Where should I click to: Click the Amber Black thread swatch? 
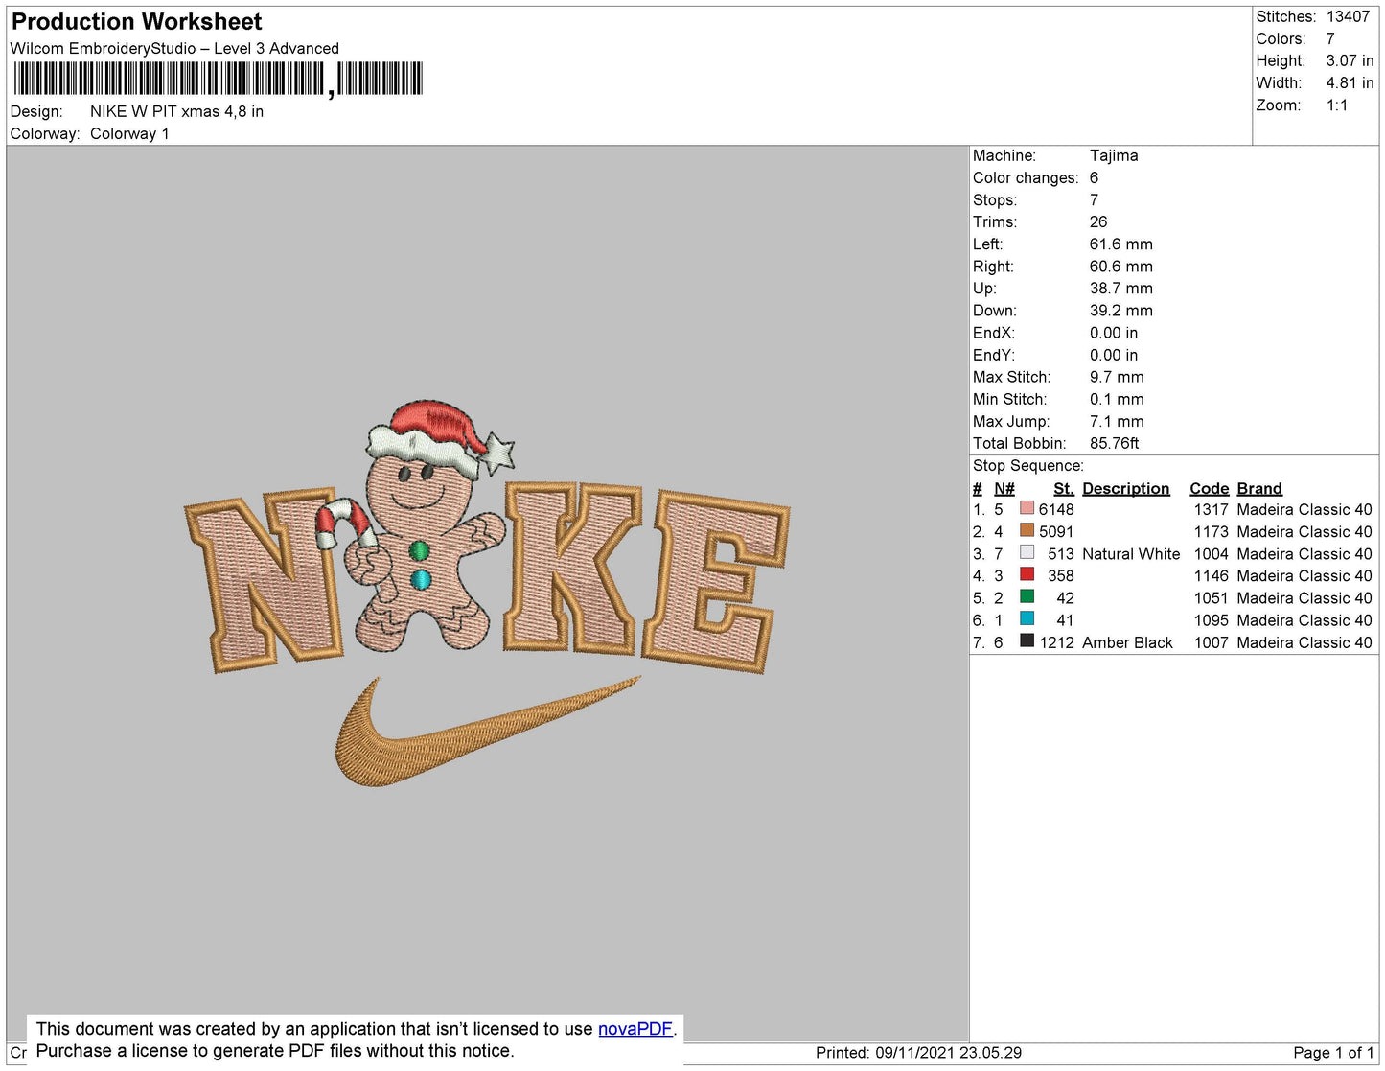[1027, 640]
